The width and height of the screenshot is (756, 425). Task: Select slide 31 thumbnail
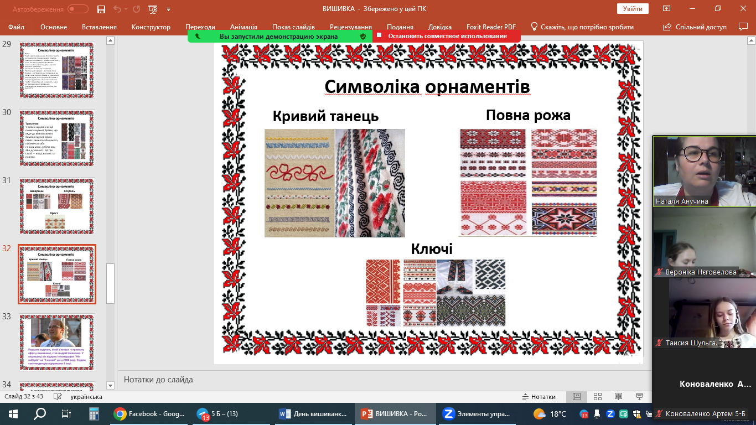pos(57,206)
